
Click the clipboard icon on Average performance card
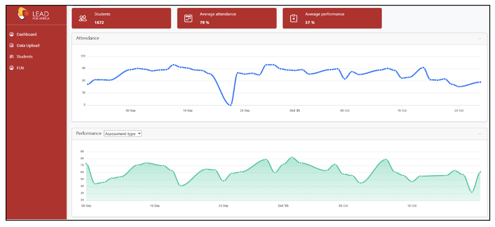[x=294, y=18]
